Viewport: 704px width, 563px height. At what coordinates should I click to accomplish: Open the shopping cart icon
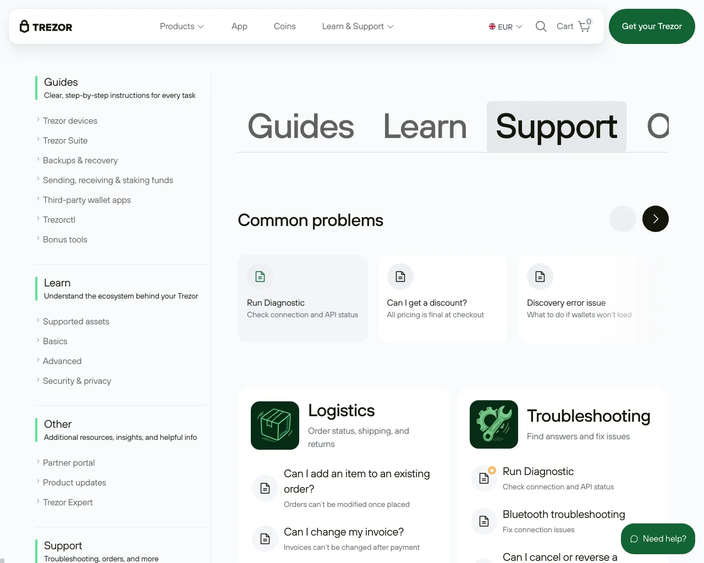584,26
